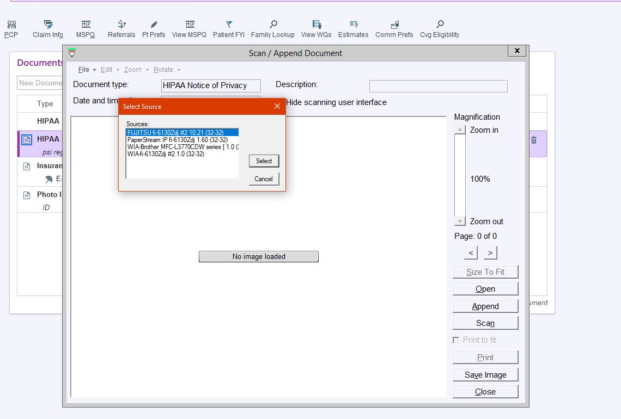Click the Cvg Eligibility icon

(x=440, y=24)
